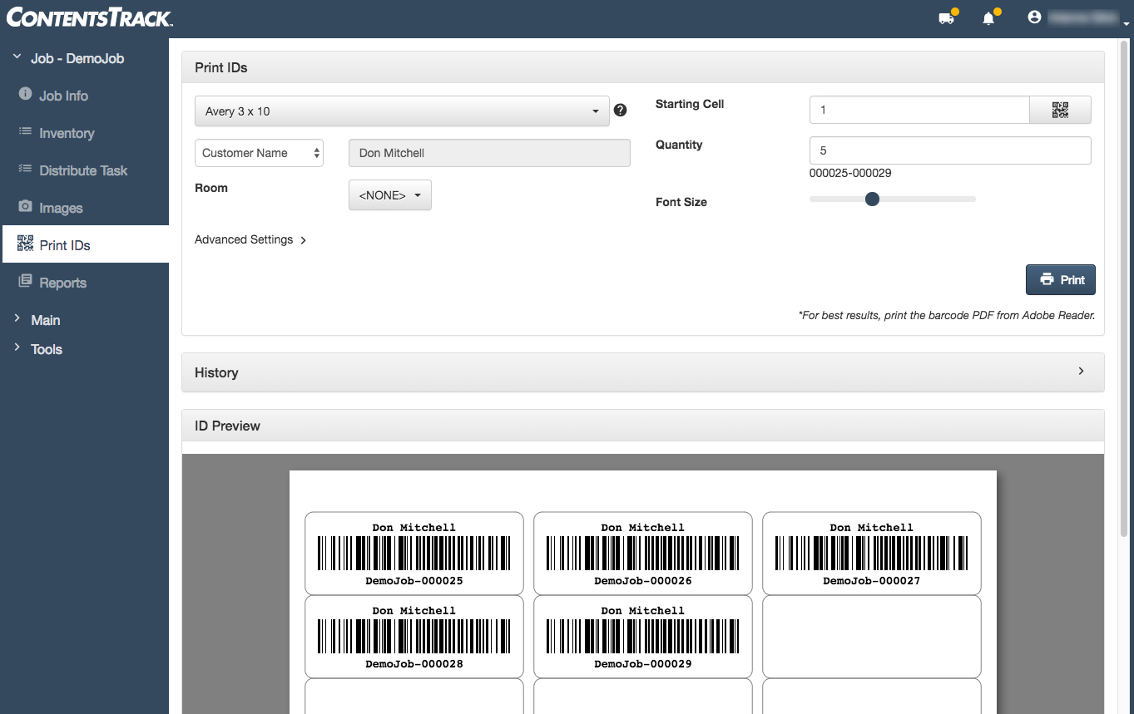Open the account menu caret
1134x714 pixels.
pyautogui.click(x=1126, y=24)
